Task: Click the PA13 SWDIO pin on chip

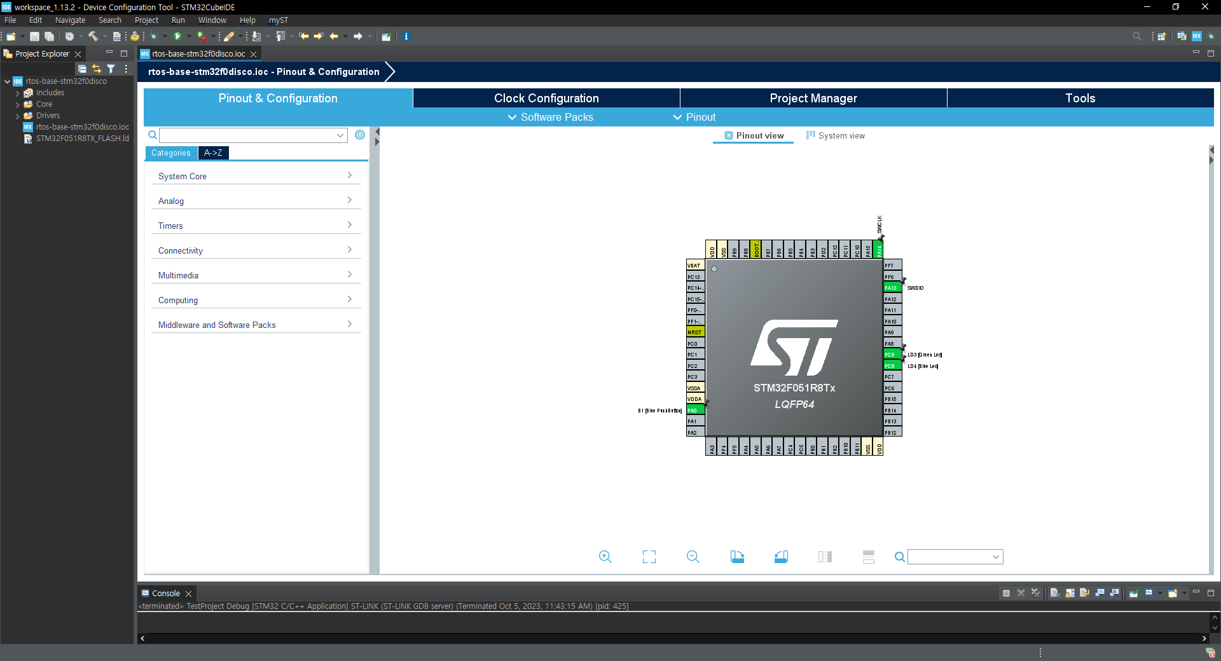Action: 892,288
